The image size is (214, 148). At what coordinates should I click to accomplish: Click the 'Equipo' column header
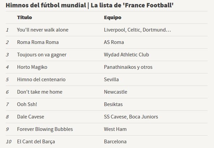[x=113, y=17]
